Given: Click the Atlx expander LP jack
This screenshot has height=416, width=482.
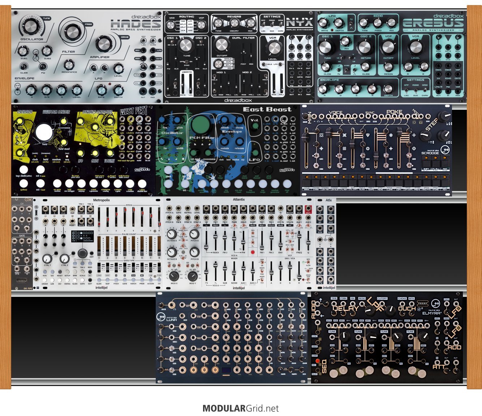Looking at the screenshot, I should pyautogui.click(x=320, y=209).
